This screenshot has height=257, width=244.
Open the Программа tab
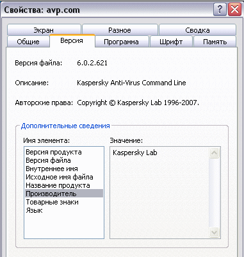pyautogui.click(x=122, y=42)
